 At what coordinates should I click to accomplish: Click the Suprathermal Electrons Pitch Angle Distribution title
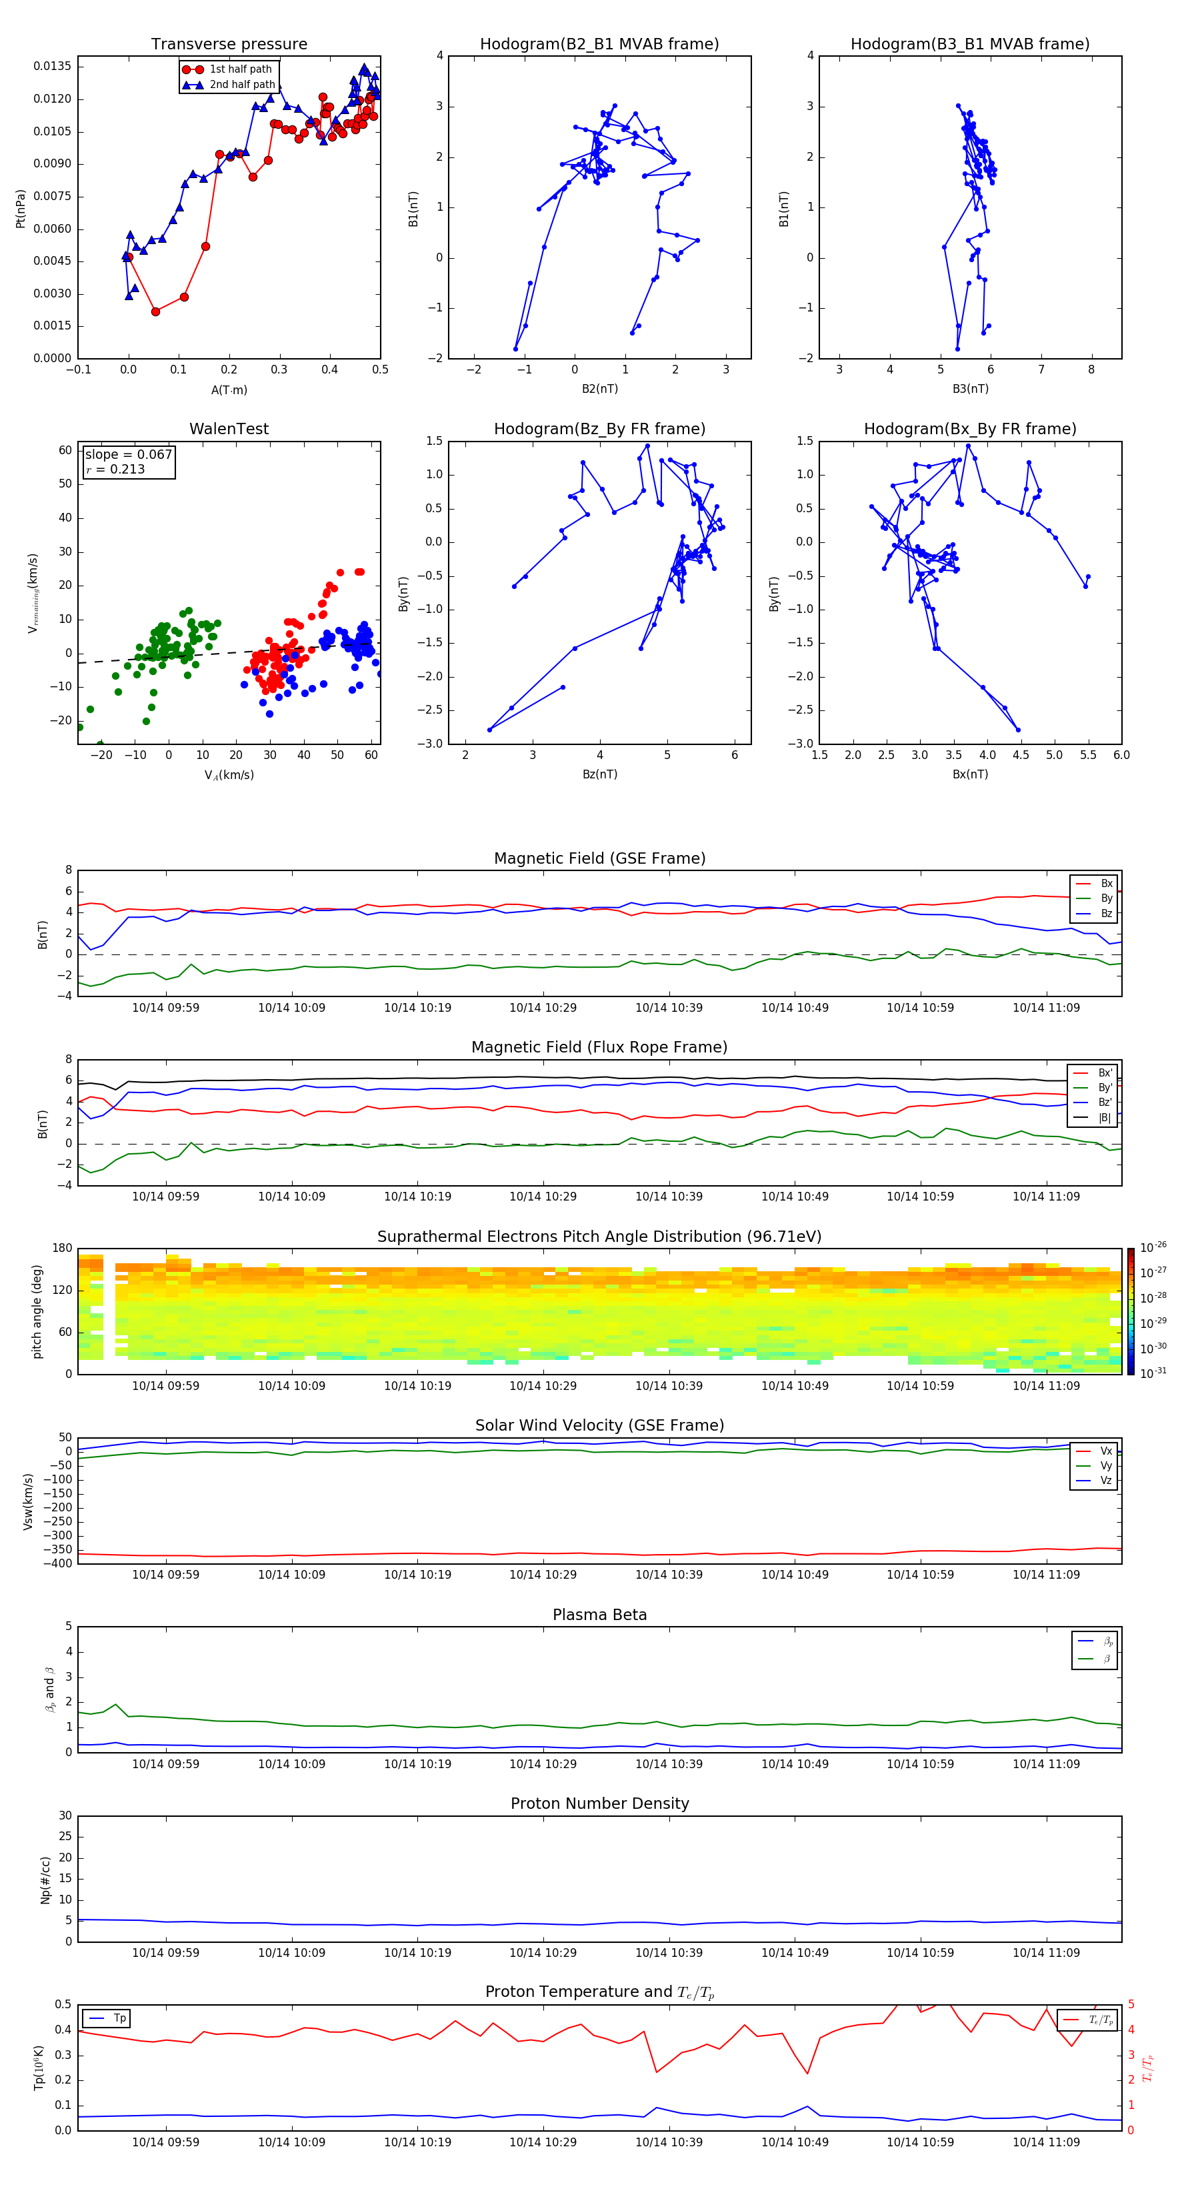point(599,1237)
